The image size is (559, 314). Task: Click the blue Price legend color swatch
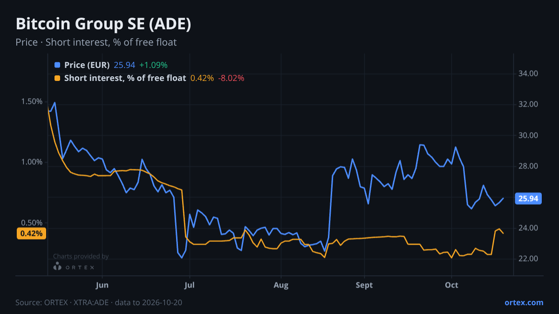pyautogui.click(x=57, y=65)
